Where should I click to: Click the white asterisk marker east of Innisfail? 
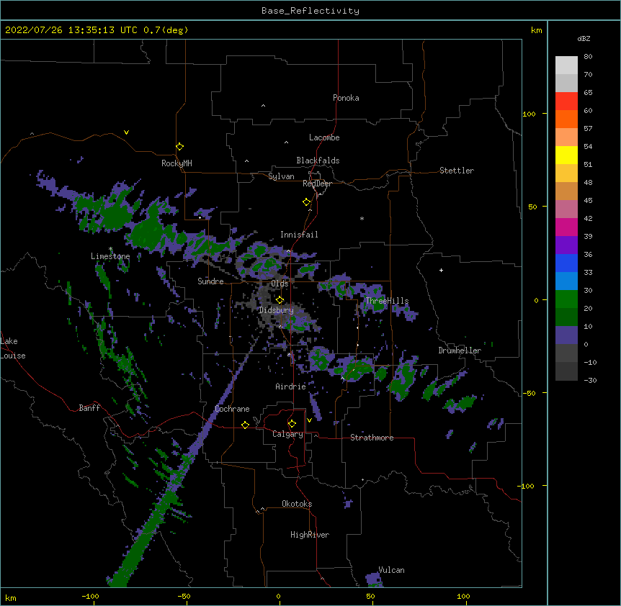pos(362,219)
